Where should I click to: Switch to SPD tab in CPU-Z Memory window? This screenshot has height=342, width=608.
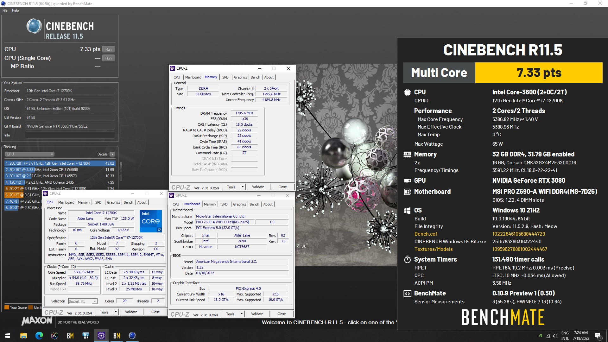pyautogui.click(x=225, y=77)
